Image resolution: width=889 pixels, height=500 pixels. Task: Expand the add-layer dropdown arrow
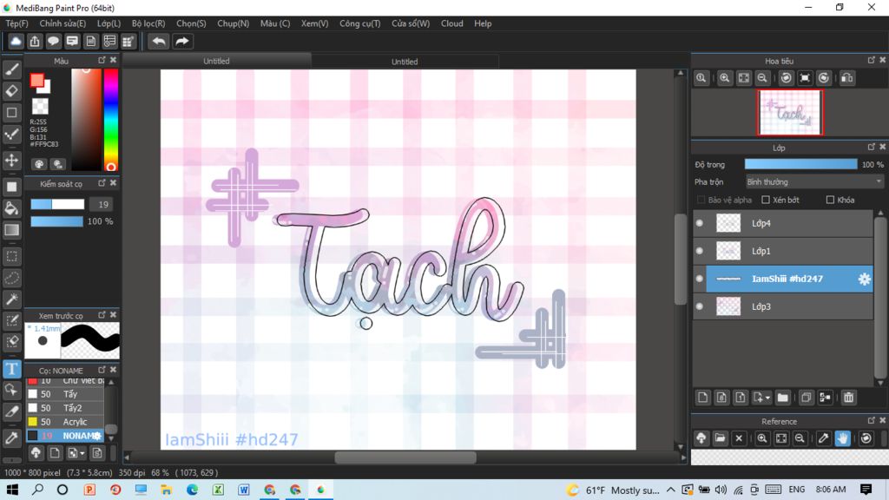[x=767, y=398]
